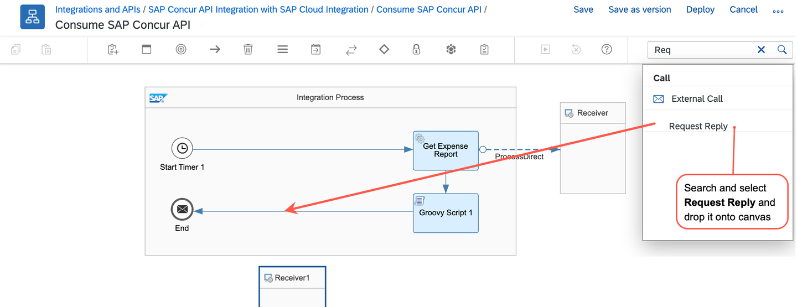Select the Start Timer 1 event

[182, 148]
